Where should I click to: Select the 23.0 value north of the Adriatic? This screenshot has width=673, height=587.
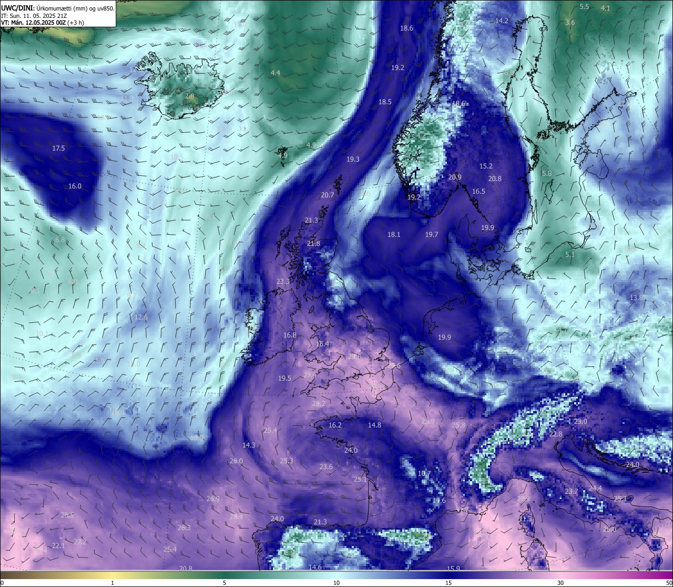pos(580,422)
